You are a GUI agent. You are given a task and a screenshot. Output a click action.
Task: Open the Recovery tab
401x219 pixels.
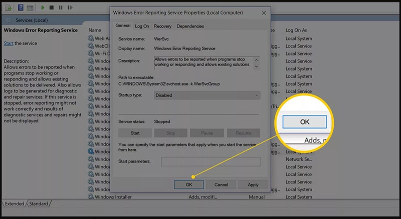coord(162,26)
